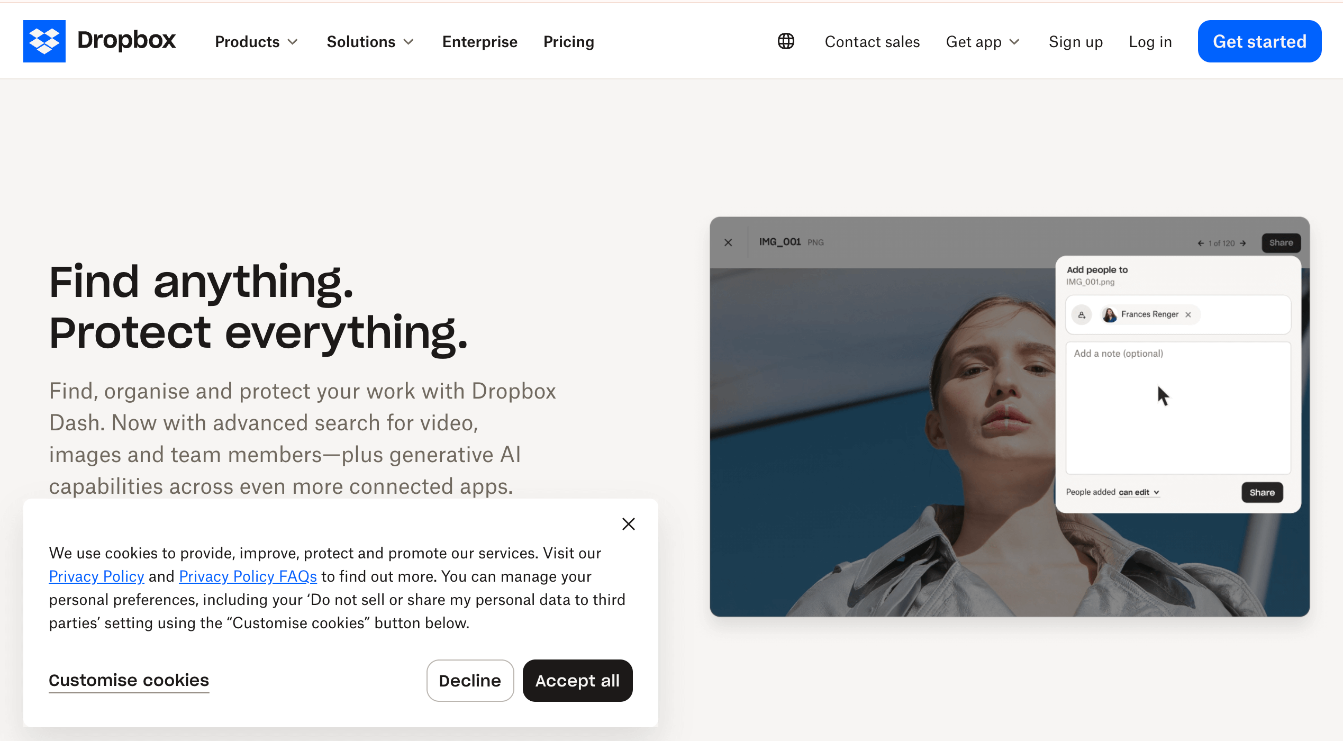
Task: Remove Frances Renger from recipients
Action: click(x=1188, y=314)
